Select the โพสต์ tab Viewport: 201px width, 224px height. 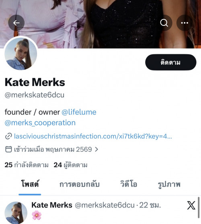tap(30, 183)
